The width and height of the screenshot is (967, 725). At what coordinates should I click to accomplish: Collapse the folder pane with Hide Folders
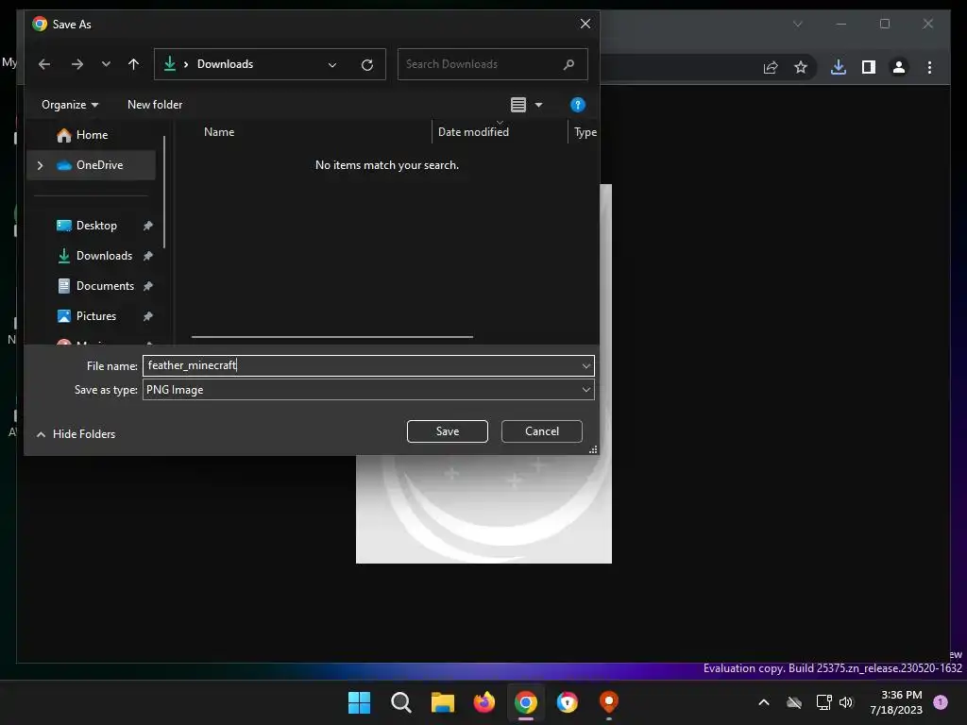pos(76,434)
